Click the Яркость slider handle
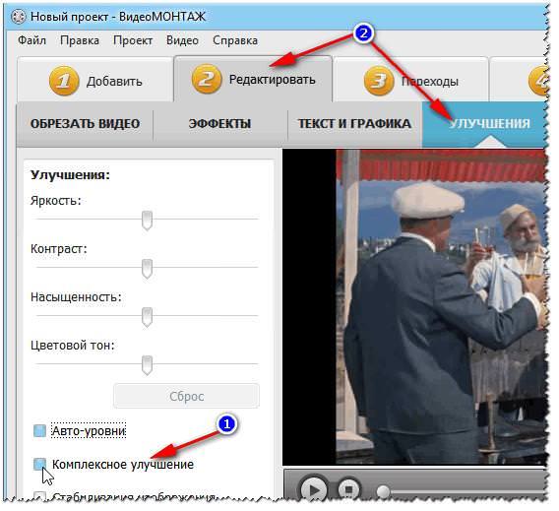559x511 pixels. click(147, 220)
